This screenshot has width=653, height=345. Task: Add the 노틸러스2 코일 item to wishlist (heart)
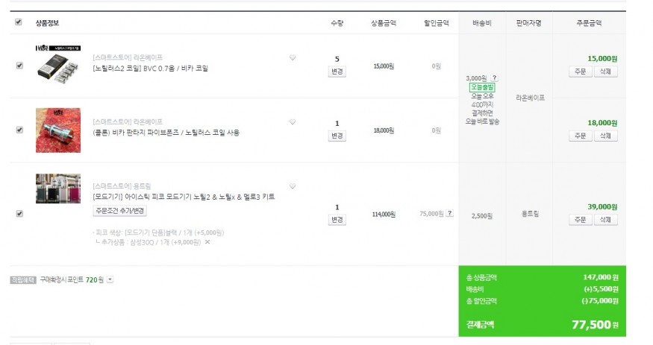(x=293, y=58)
